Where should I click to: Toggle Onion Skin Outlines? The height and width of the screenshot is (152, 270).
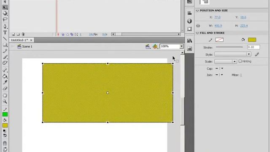67,35
